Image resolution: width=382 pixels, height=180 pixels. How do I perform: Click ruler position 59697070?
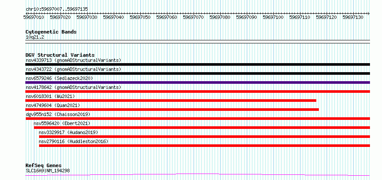[x=193, y=17]
